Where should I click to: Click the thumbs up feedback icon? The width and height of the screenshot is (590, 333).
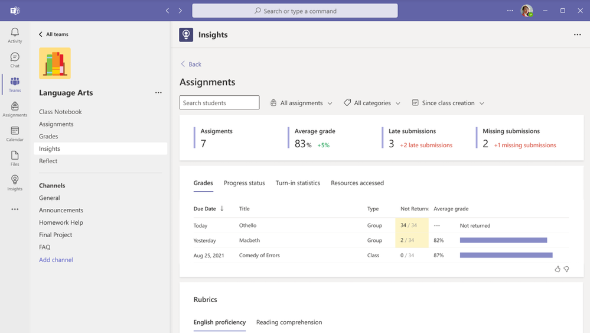click(x=558, y=269)
